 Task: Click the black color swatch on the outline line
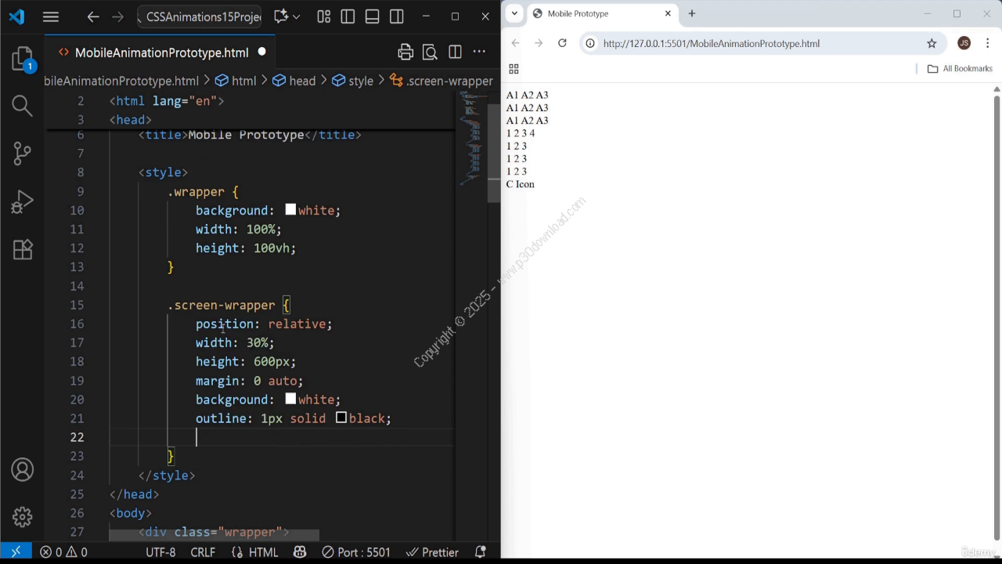(341, 418)
